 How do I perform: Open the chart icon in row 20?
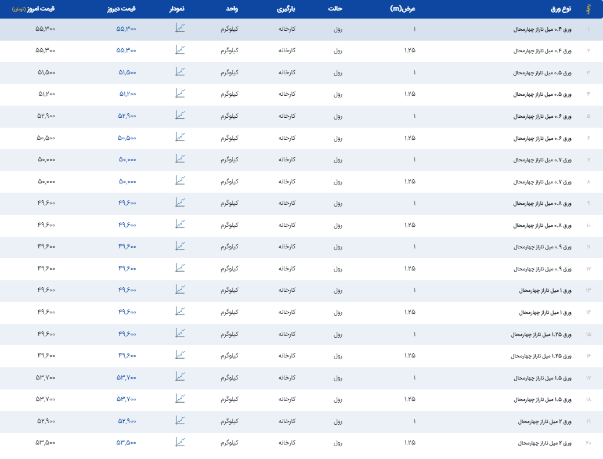(180, 442)
